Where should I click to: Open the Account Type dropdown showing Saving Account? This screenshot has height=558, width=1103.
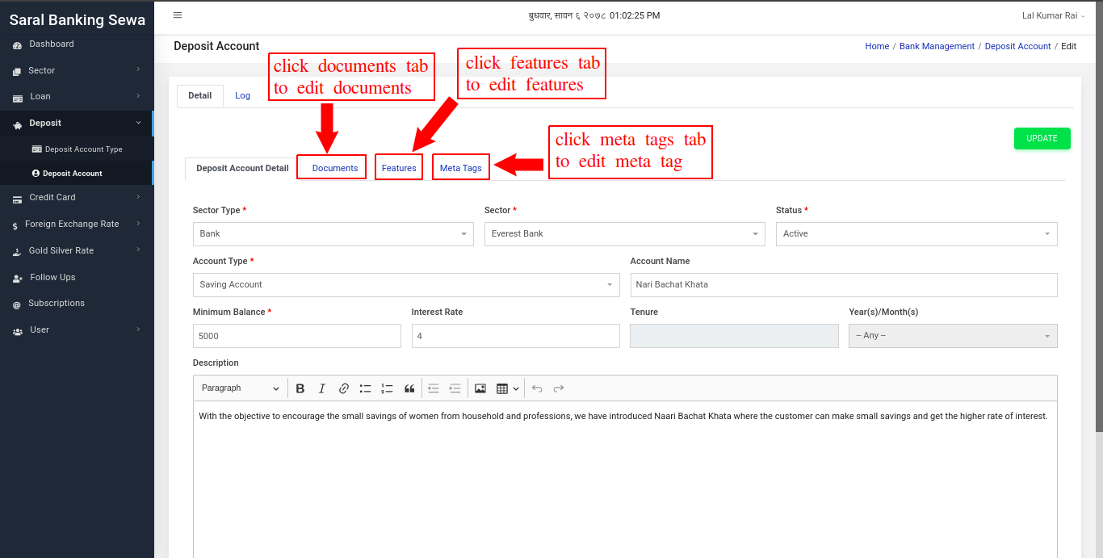click(406, 285)
